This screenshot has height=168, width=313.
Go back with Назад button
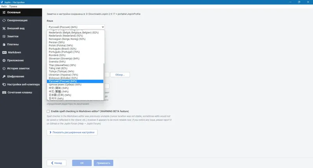(x=56, y=163)
